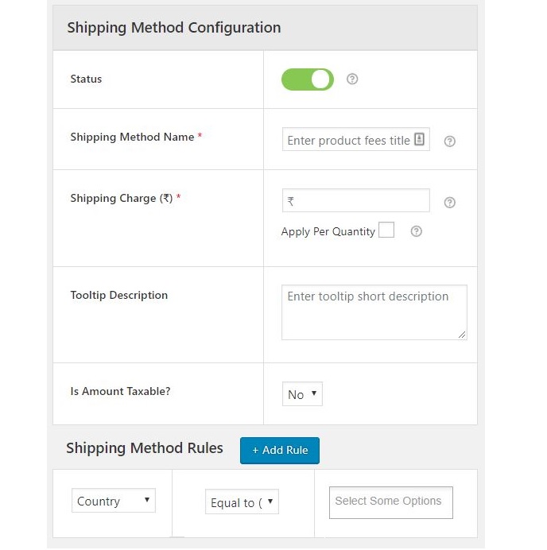
Task: Click the Shipping Method Name input field
Action: point(347,141)
